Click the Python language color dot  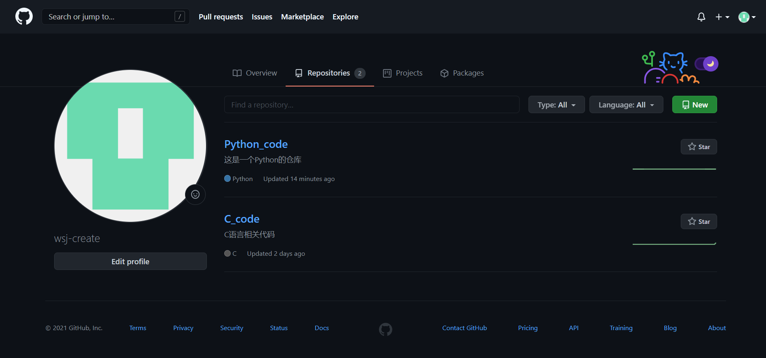pyautogui.click(x=227, y=179)
